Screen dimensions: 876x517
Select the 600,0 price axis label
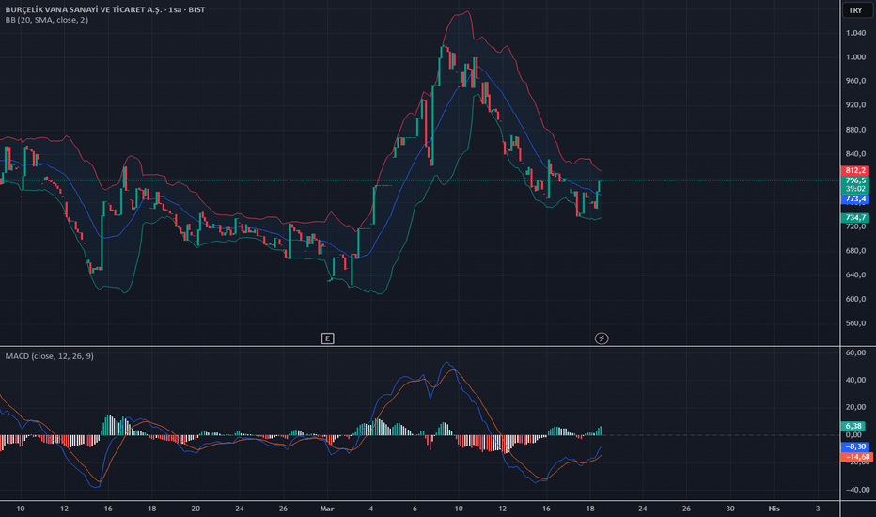pos(856,299)
